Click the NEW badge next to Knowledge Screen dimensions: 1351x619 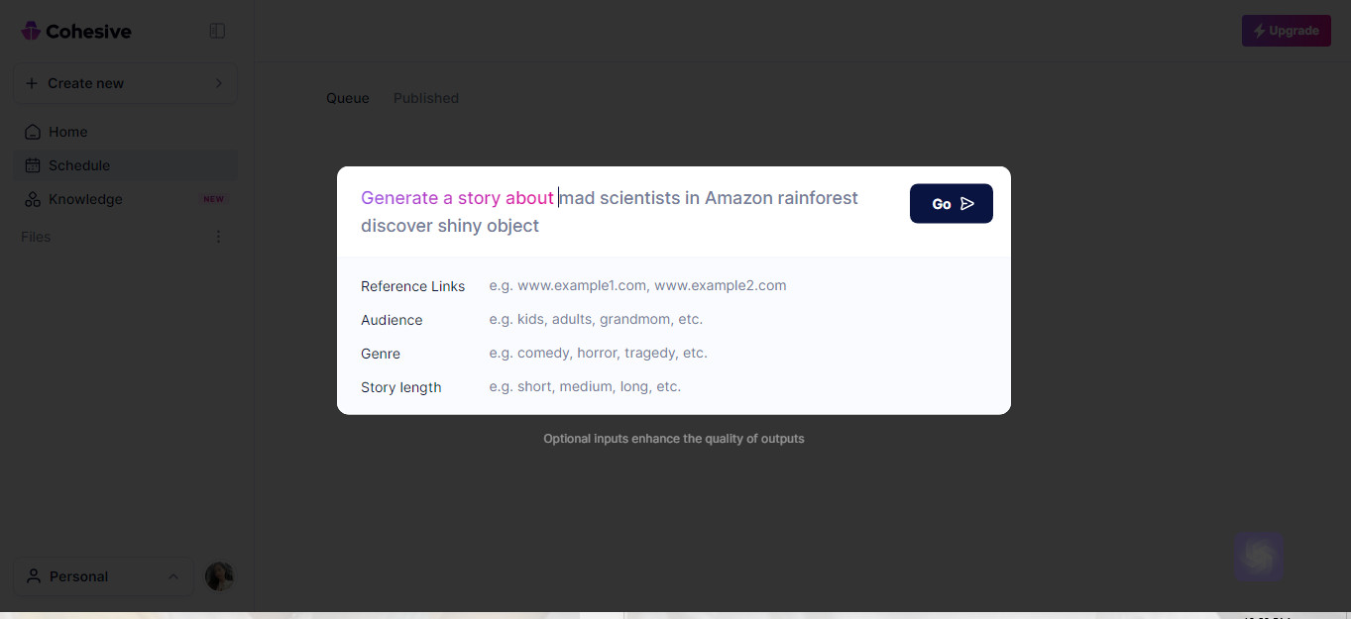pyautogui.click(x=213, y=199)
